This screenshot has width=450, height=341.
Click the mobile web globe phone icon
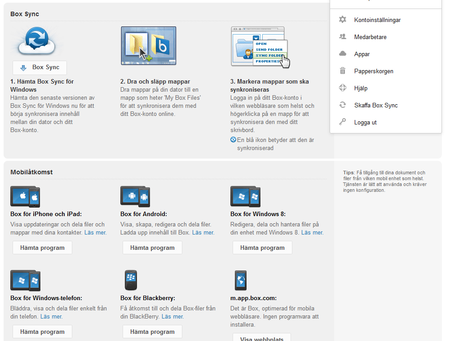tap(241, 280)
